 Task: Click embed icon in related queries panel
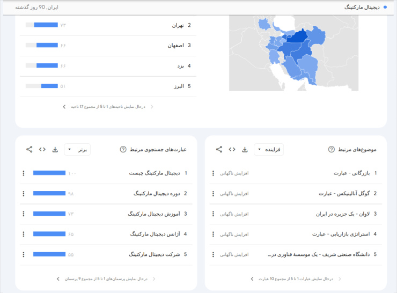click(42, 149)
